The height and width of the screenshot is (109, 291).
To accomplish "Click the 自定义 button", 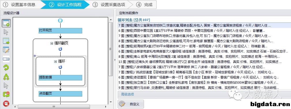I will click(x=131, y=104).
